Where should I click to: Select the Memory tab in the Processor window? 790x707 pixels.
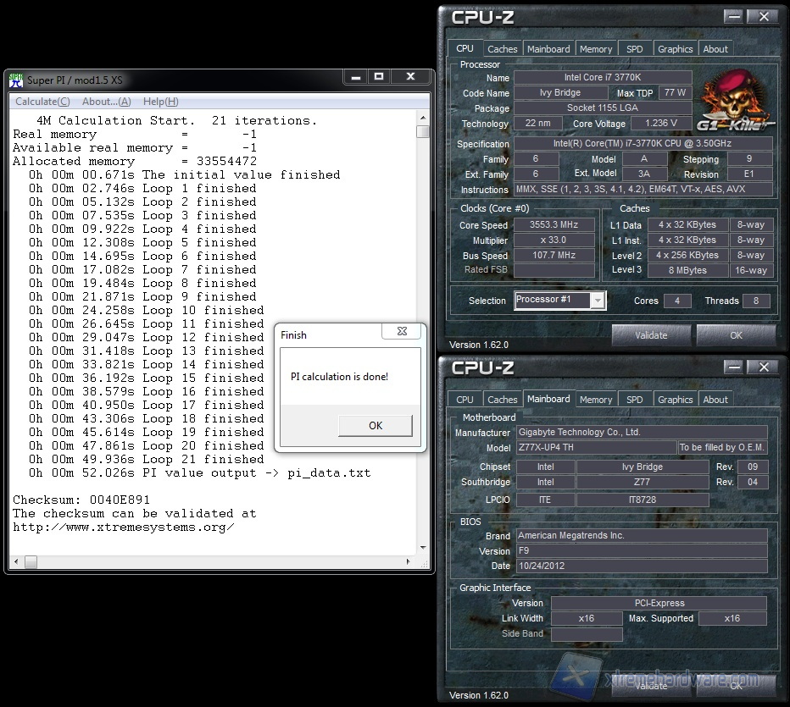click(596, 49)
